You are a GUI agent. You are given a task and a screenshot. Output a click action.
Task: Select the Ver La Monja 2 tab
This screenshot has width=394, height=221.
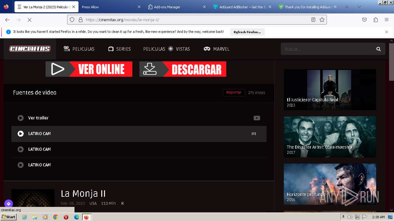click(x=46, y=7)
